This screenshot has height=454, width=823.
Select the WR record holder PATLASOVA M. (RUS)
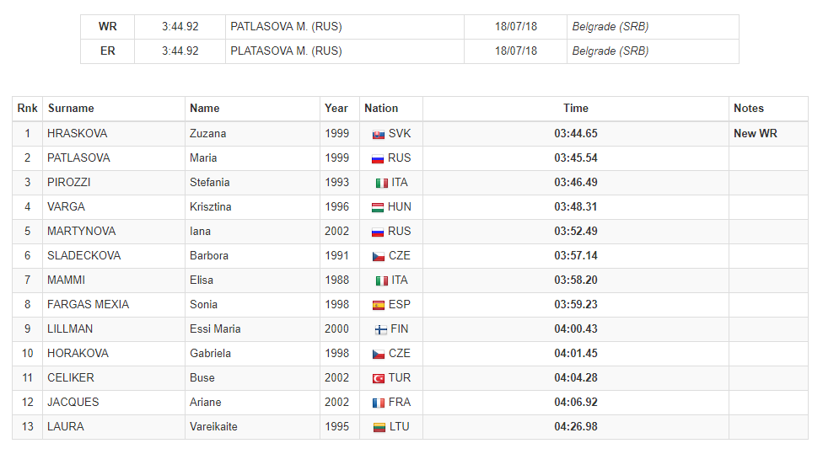pyautogui.click(x=286, y=26)
